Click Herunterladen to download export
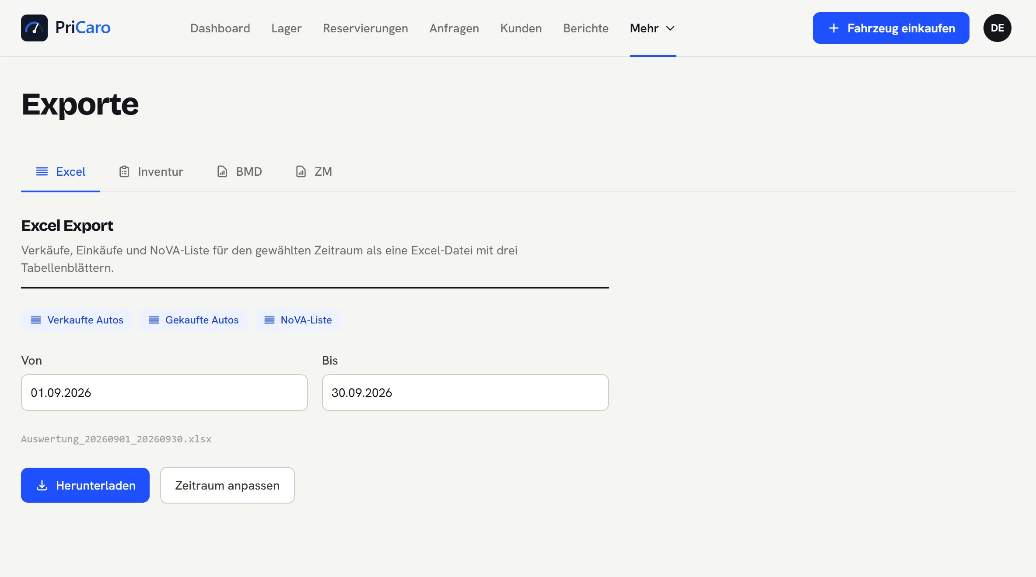 pos(85,485)
